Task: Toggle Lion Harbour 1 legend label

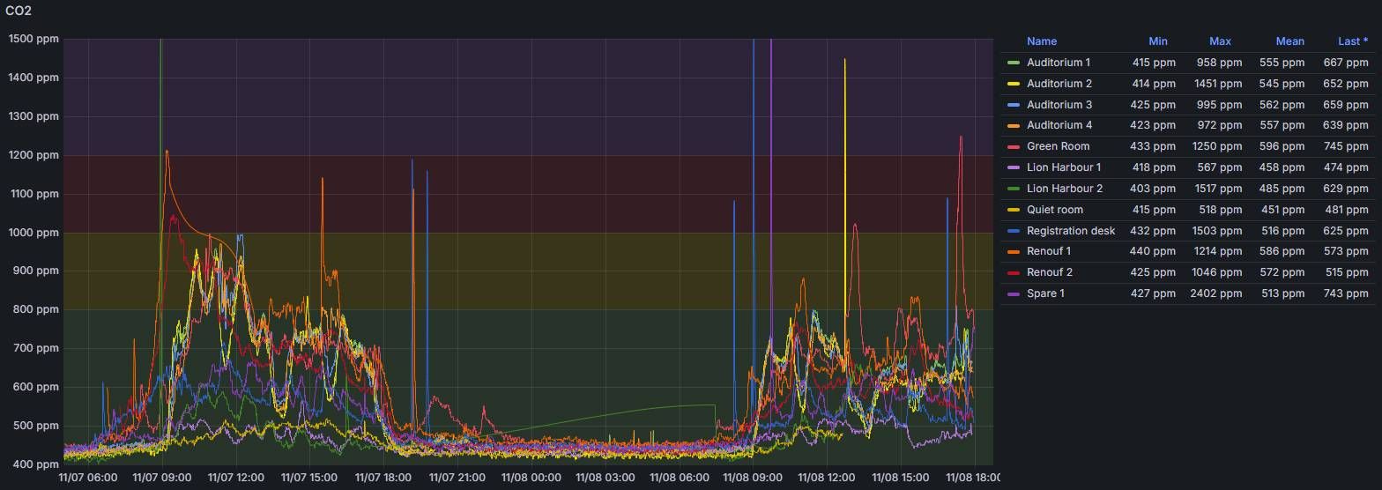Action: pyautogui.click(x=1063, y=167)
